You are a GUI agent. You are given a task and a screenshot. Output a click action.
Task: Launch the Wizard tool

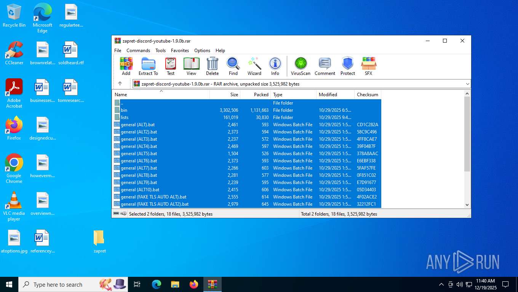pos(254,66)
